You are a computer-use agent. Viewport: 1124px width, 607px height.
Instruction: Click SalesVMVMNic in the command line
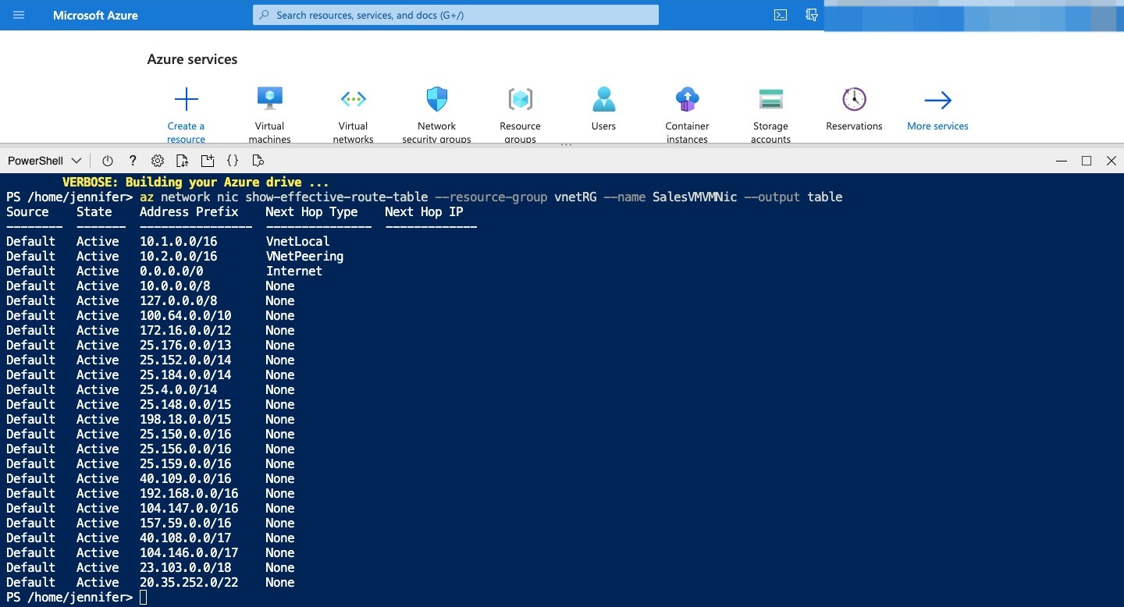click(x=695, y=197)
